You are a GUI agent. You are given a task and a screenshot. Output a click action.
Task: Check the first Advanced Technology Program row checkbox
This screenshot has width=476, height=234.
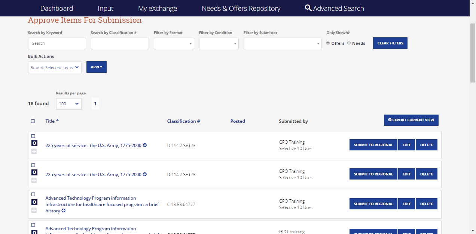point(33,194)
